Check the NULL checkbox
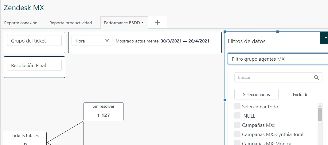Image resolution: width=328 pixels, height=145 pixels. click(237, 115)
